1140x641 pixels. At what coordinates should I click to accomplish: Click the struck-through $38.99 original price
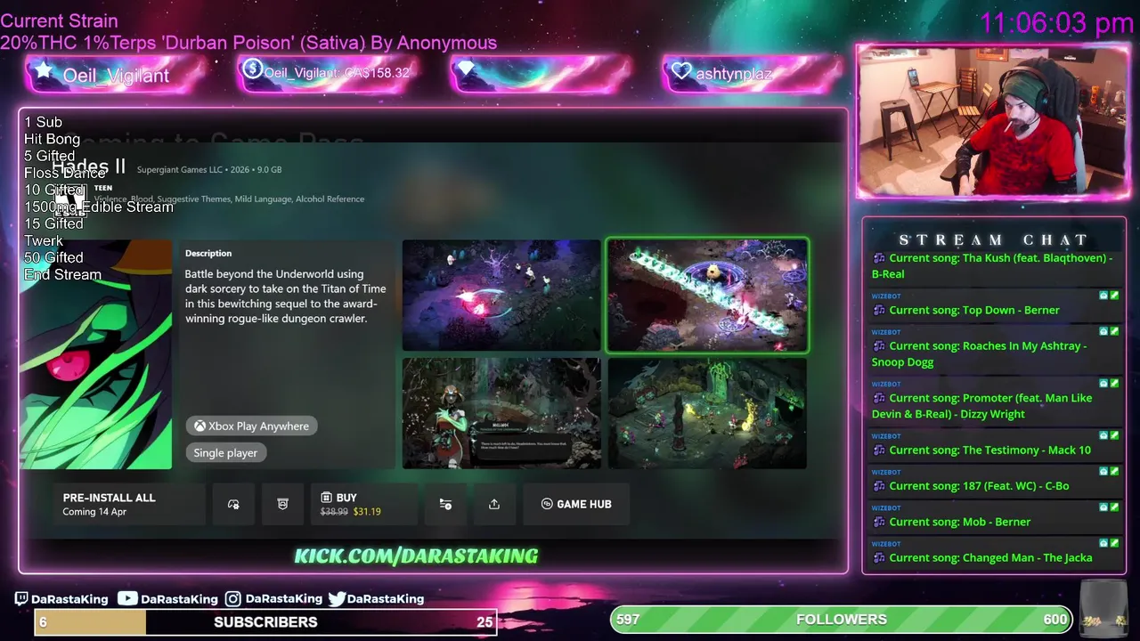click(334, 512)
